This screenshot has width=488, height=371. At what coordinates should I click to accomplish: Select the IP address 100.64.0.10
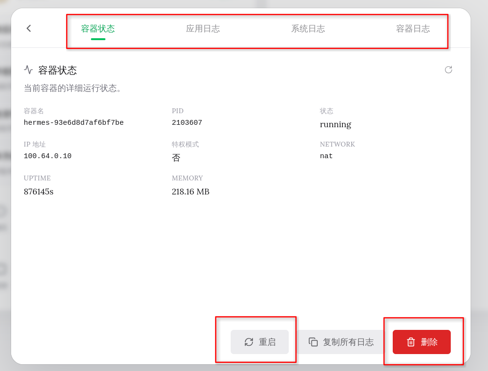point(47,156)
